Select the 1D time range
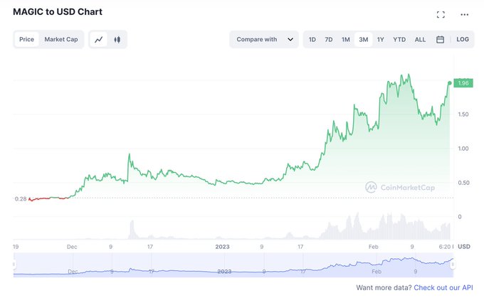The height and width of the screenshot is (298, 484). tap(312, 40)
